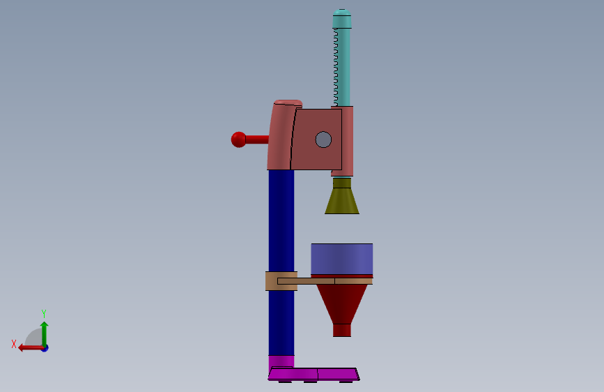Select the red ball knob of the lever

click(238, 140)
